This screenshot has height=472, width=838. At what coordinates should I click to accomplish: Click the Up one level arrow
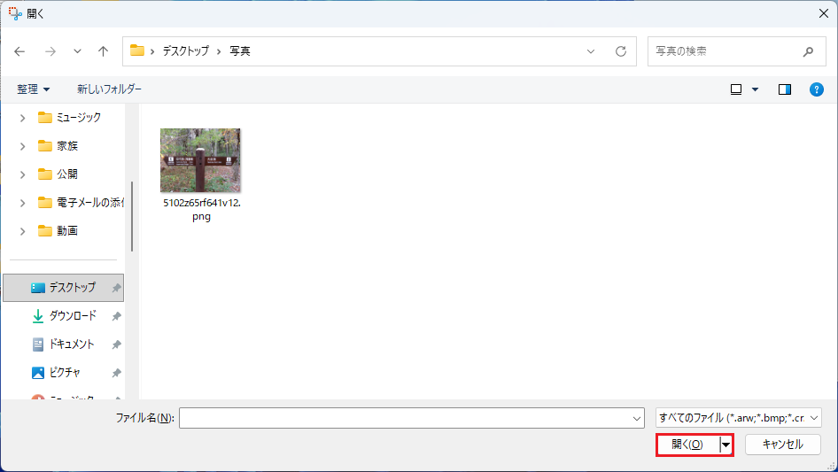(x=103, y=51)
